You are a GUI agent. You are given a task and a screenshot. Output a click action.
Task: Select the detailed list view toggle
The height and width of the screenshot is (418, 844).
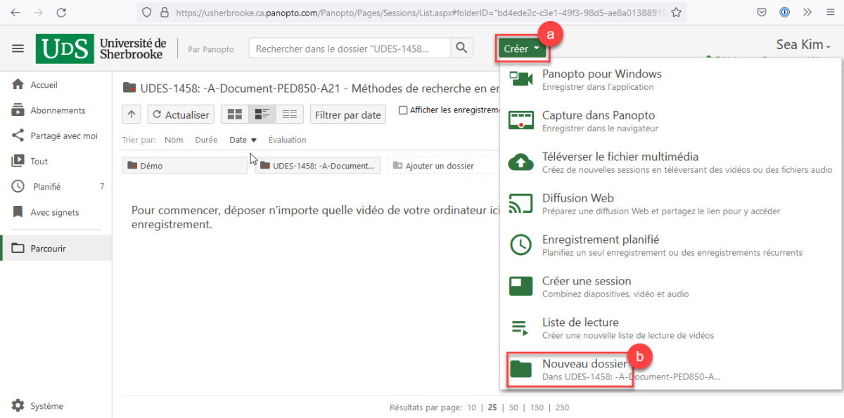click(262, 115)
